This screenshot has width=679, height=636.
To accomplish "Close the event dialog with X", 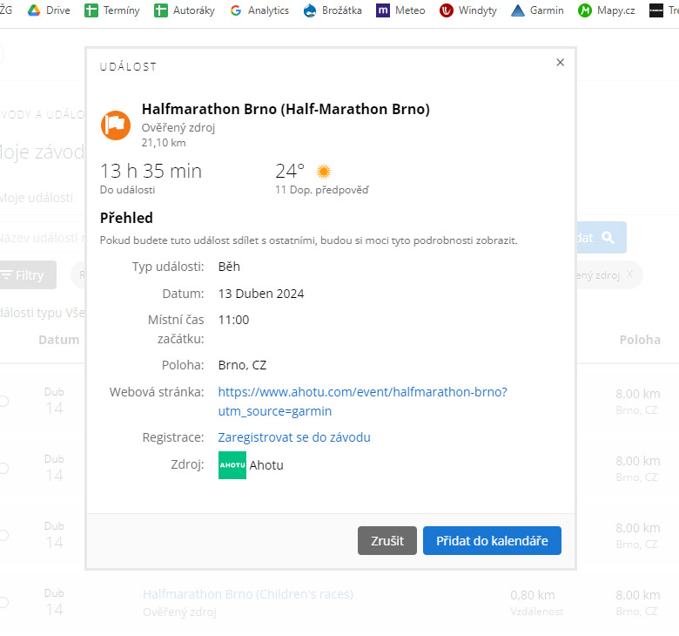I will (x=560, y=63).
